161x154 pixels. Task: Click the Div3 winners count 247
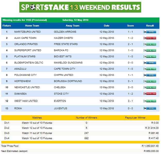pos(87,133)
